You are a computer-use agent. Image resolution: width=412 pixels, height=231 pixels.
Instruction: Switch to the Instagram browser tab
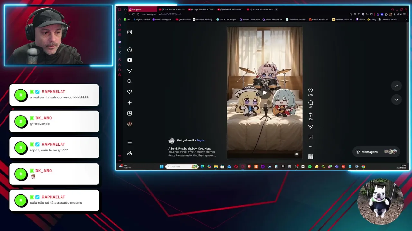143,9
